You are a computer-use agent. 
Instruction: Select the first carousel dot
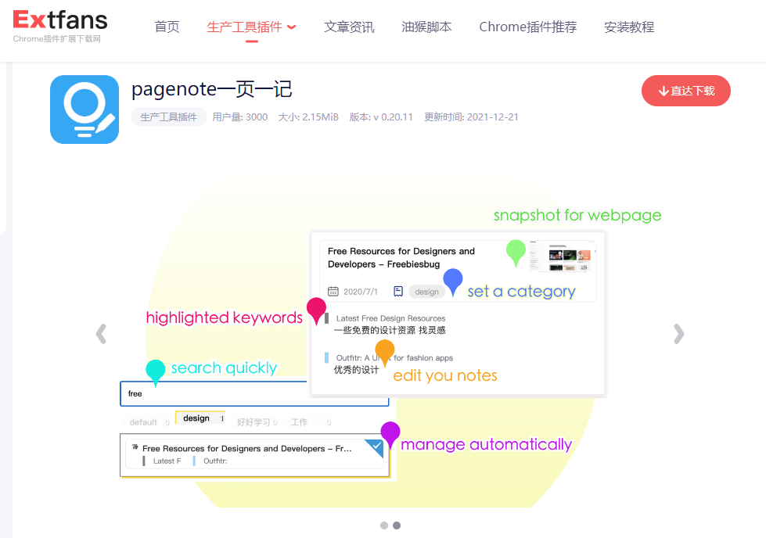pyautogui.click(x=384, y=525)
